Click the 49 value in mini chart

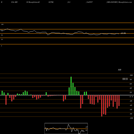coord(86,127)
